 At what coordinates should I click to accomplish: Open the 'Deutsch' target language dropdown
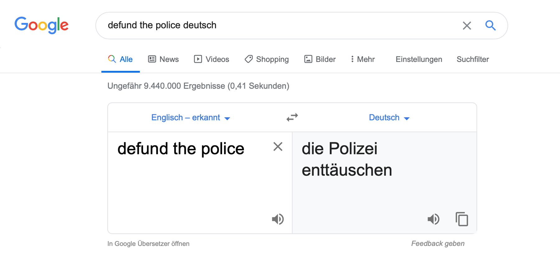pyautogui.click(x=389, y=117)
